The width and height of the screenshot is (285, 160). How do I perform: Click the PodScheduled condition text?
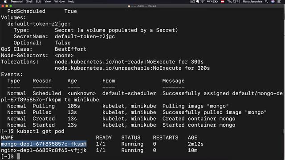point(26,11)
